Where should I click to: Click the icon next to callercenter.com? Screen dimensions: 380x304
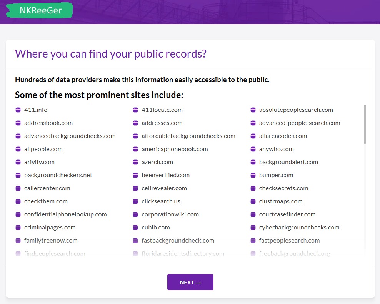(18, 188)
